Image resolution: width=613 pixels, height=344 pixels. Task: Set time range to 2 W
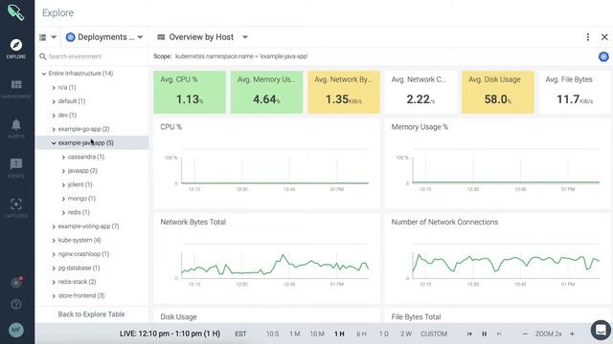coord(406,333)
